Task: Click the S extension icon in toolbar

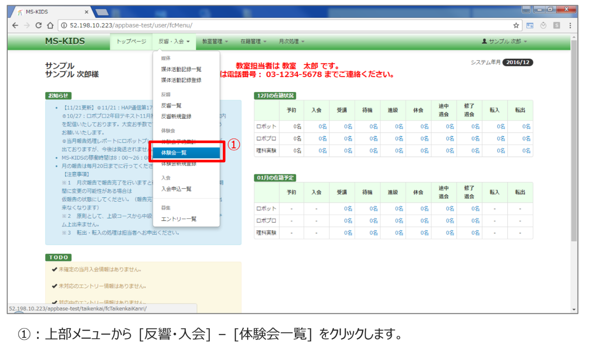Action: click(556, 26)
